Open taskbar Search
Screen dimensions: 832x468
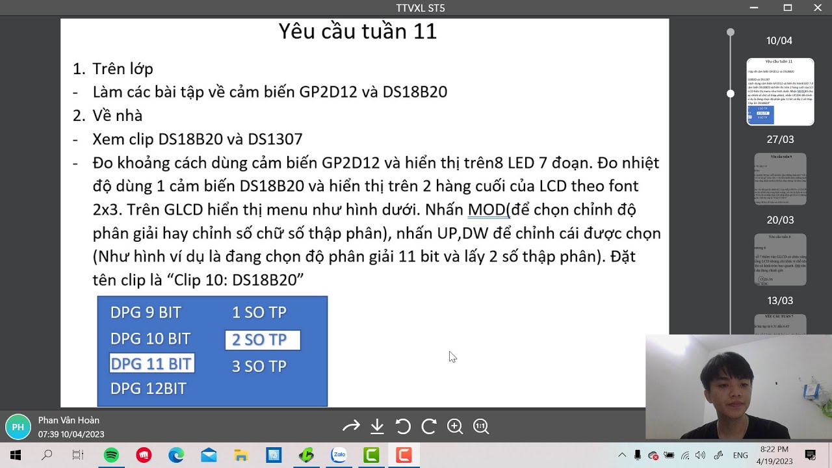[x=47, y=455]
